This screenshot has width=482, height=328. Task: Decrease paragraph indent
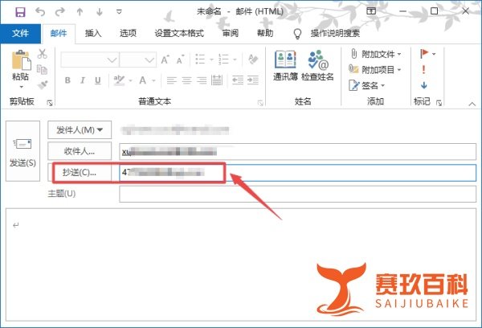point(238,80)
